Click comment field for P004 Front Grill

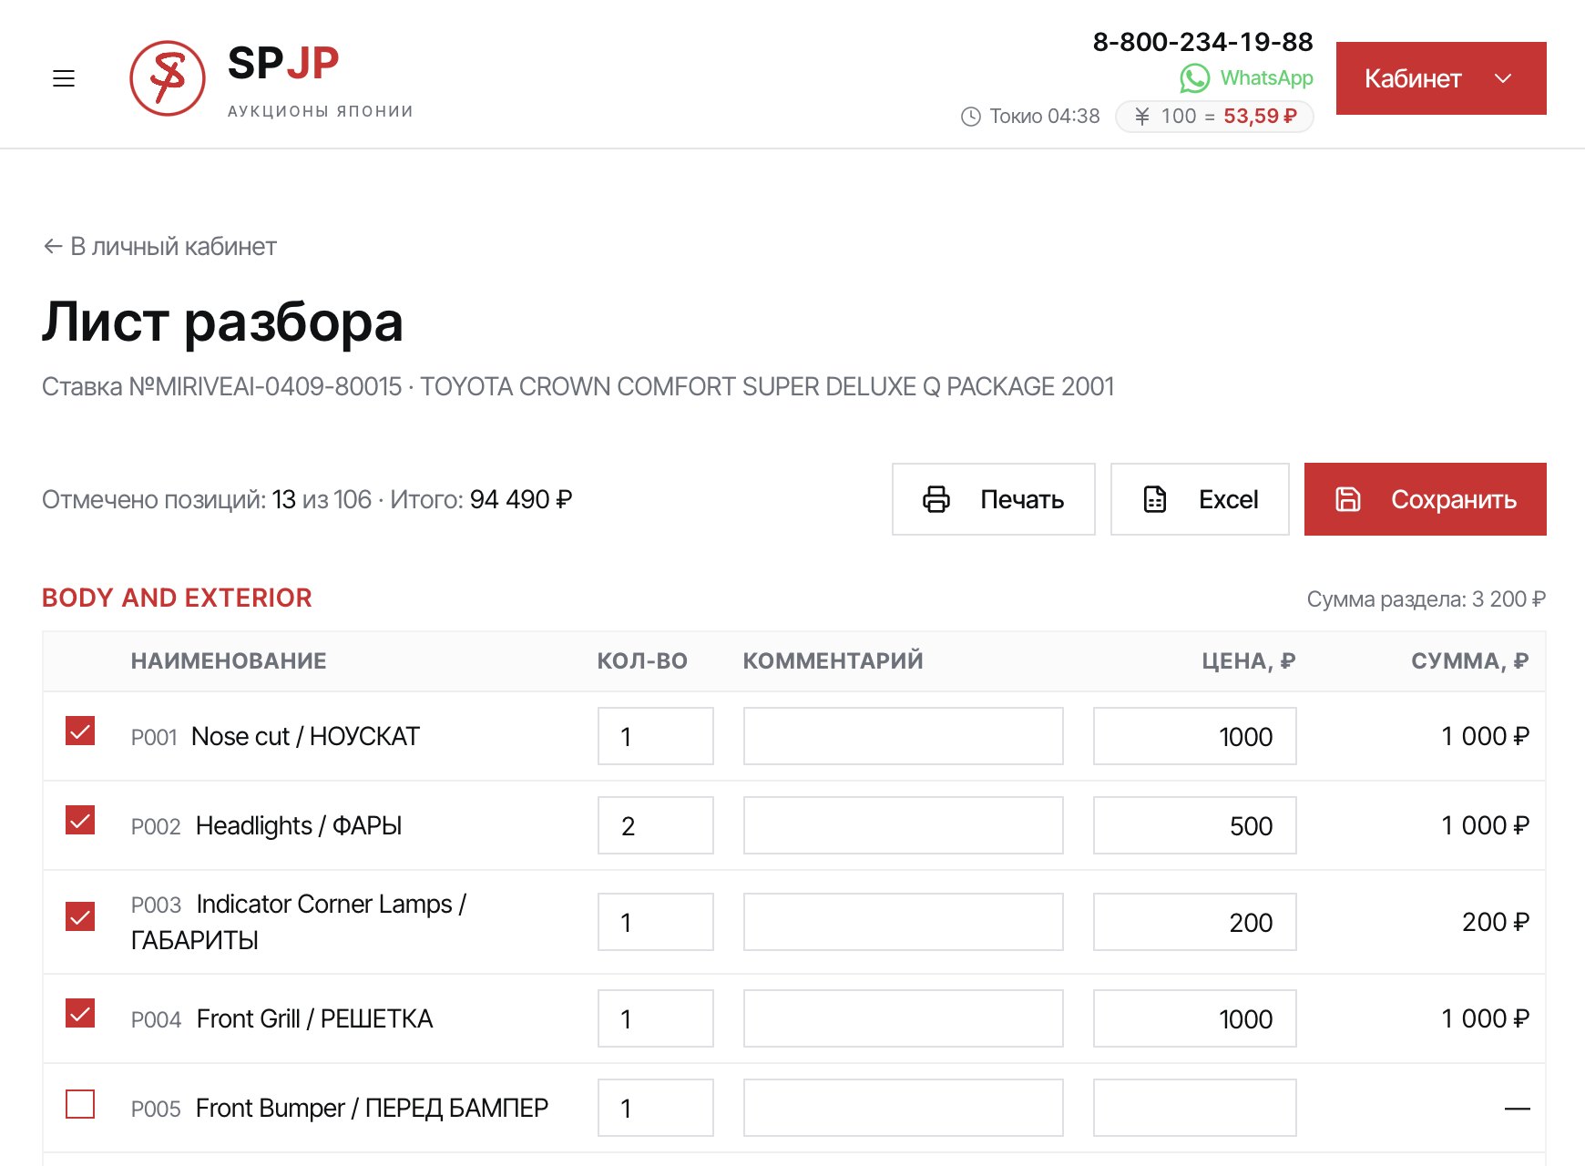tap(904, 1018)
